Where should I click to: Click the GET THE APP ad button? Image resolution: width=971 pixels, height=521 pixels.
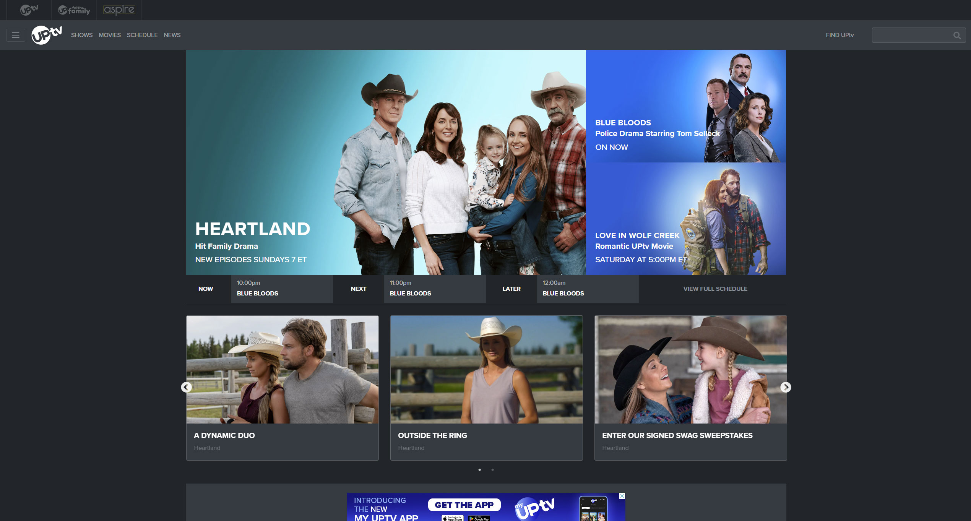coord(464,505)
